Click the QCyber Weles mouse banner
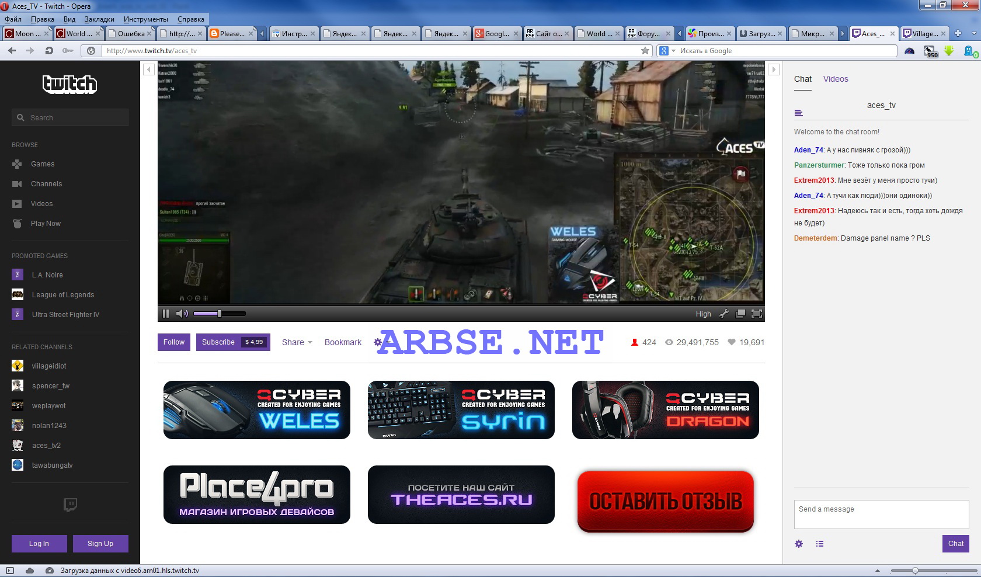The width and height of the screenshot is (981, 577). 257,410
